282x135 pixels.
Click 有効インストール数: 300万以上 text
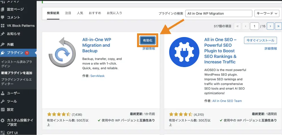190,122
